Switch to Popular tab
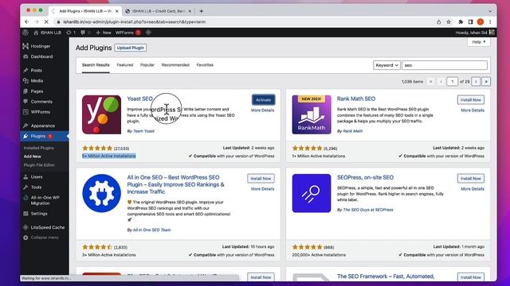The width and height of the screenshot is (510, 286). (x=147, y=65)
